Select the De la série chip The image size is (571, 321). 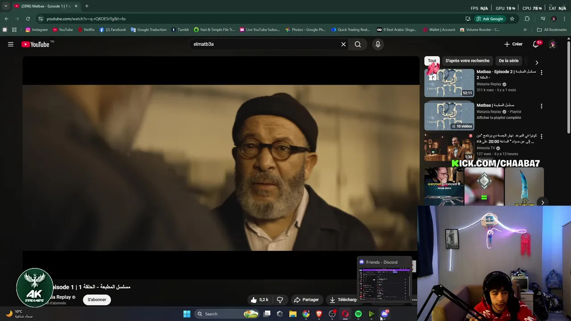click(509, 61)
